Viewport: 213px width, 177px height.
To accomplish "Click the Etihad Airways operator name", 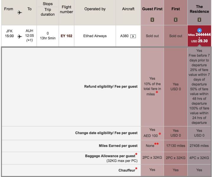I will 95,36.
